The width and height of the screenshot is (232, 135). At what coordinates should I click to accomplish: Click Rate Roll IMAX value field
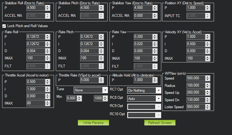[36, 58]
